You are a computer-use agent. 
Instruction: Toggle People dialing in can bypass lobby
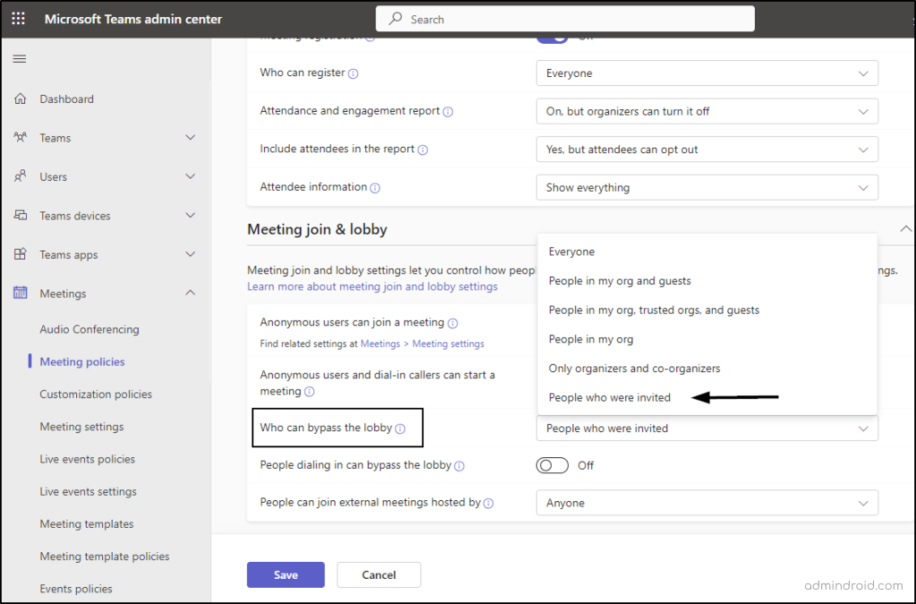[552, 465]
